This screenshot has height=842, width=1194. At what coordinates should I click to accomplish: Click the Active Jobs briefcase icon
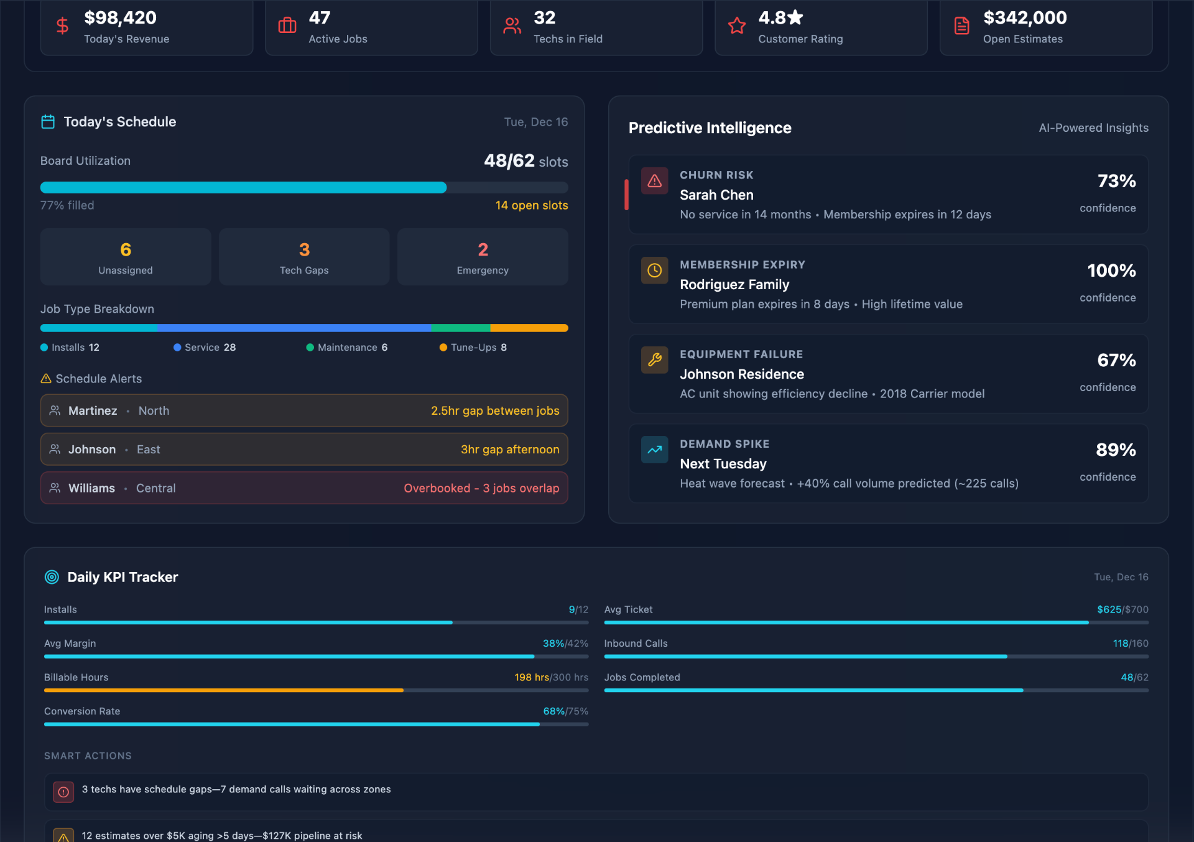(287, 26)
